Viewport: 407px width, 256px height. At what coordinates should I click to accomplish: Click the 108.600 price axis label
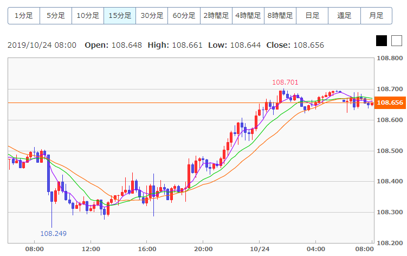pyautogui.click(x=390, y=120)
